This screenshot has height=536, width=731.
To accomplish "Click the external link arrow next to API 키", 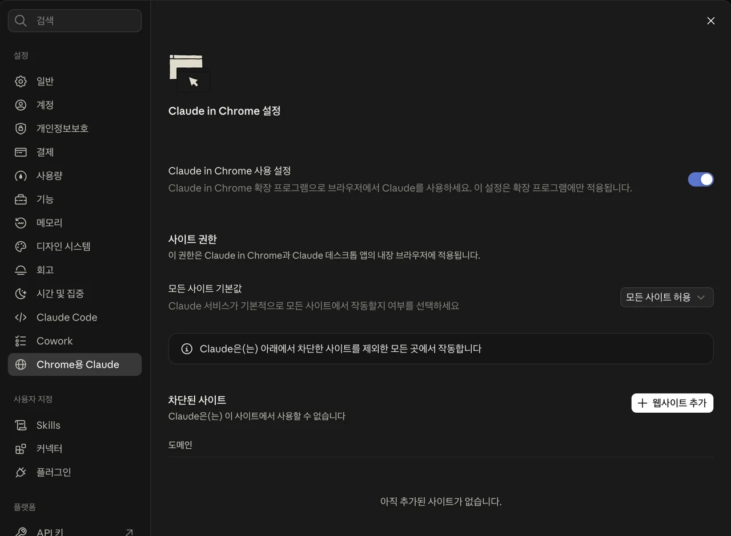I will pyautogui.click(x=129, y=533).
